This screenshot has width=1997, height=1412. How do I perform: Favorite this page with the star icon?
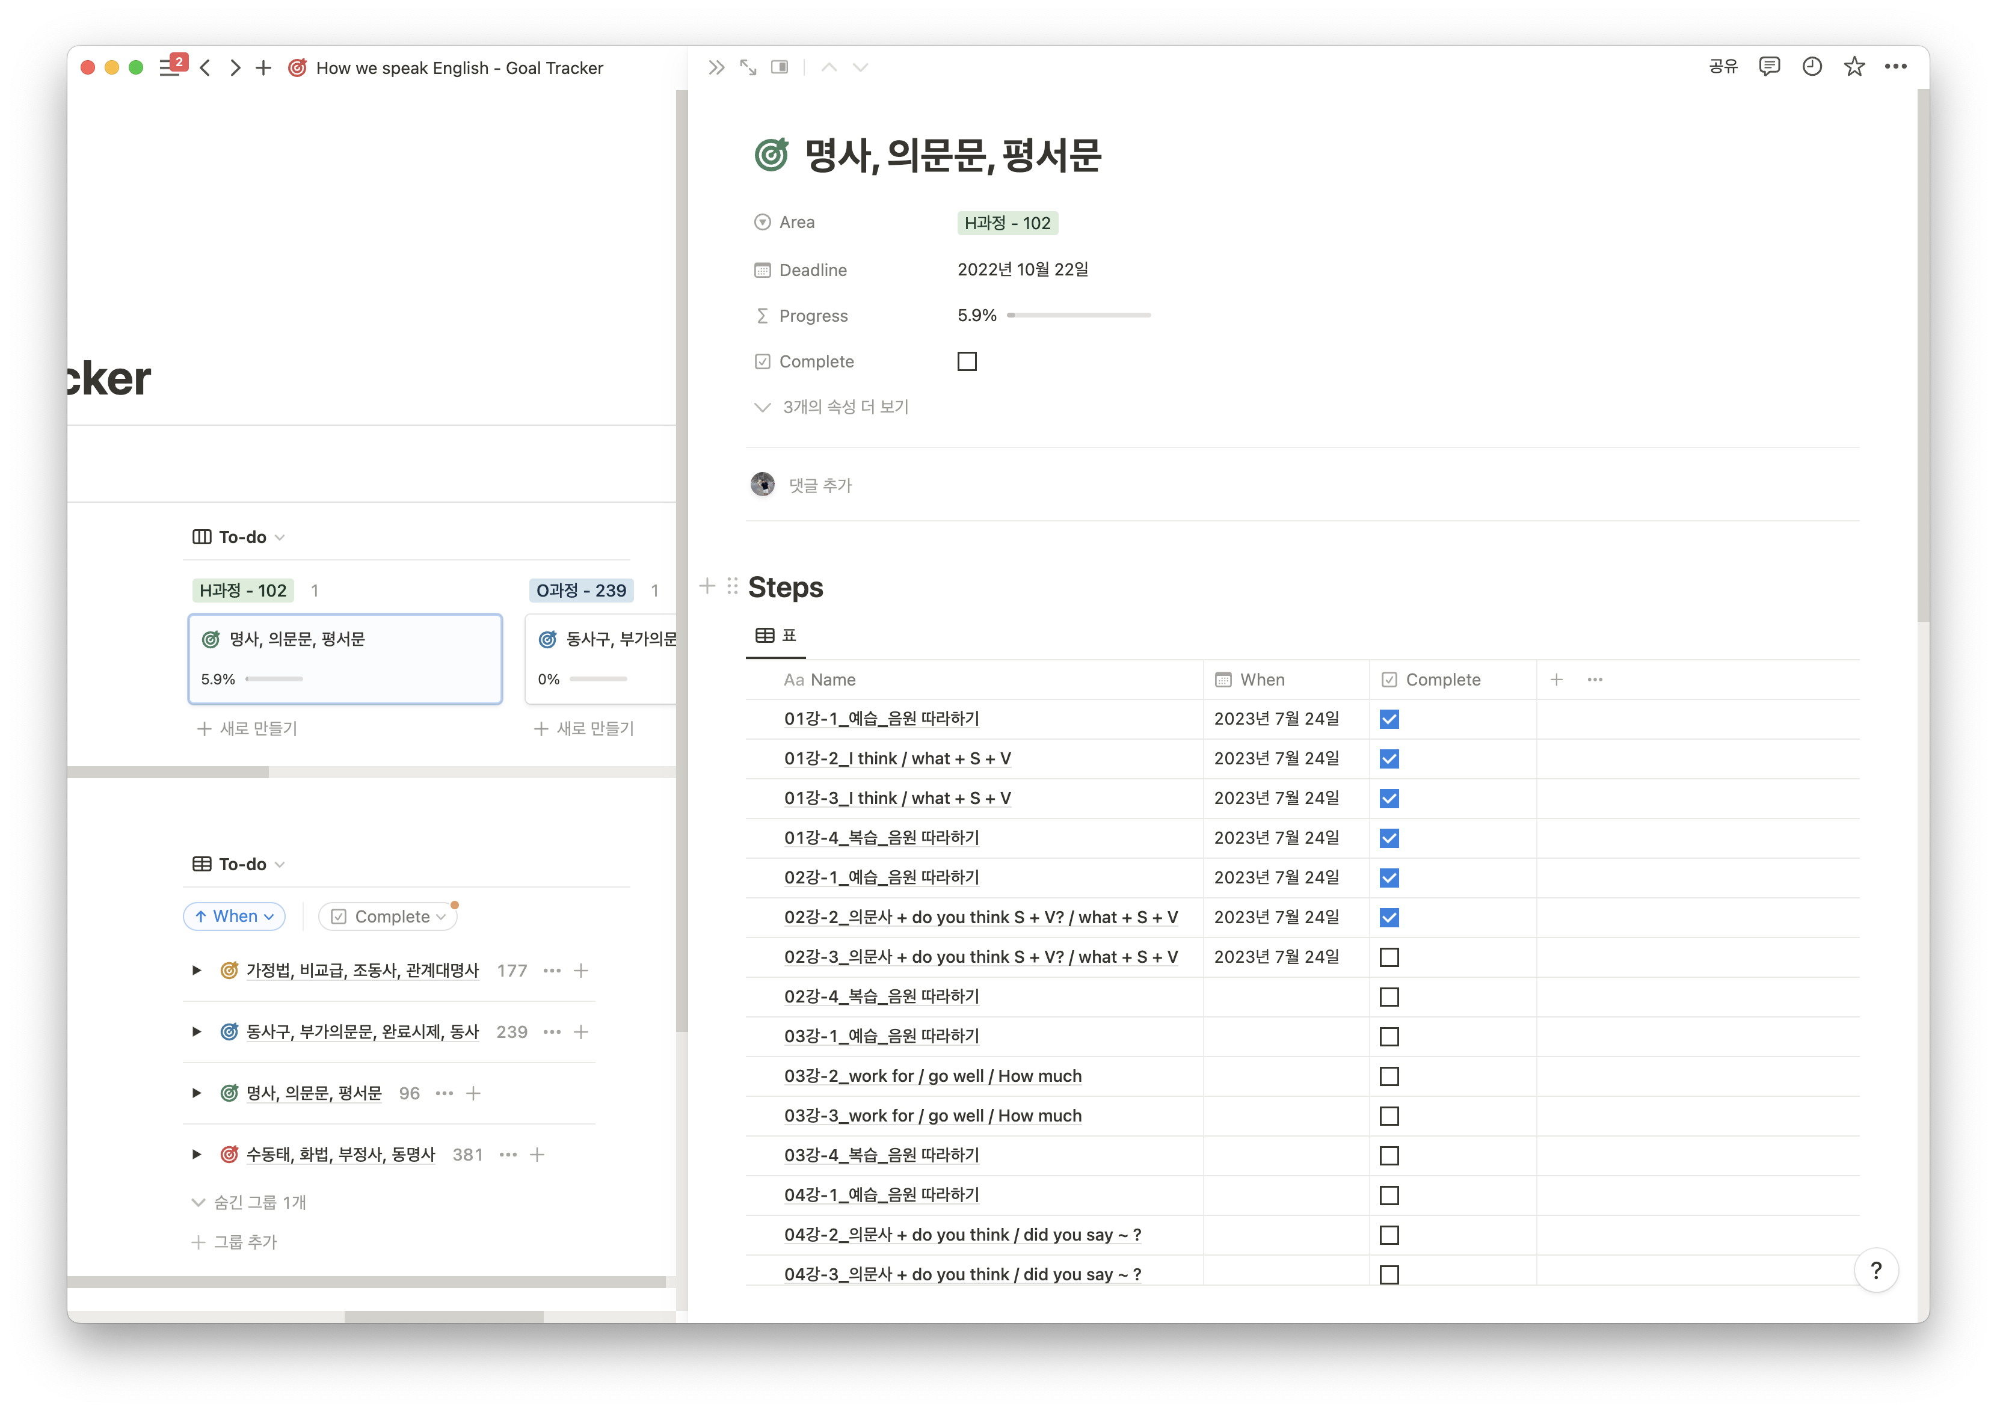tap(1853, 67)
